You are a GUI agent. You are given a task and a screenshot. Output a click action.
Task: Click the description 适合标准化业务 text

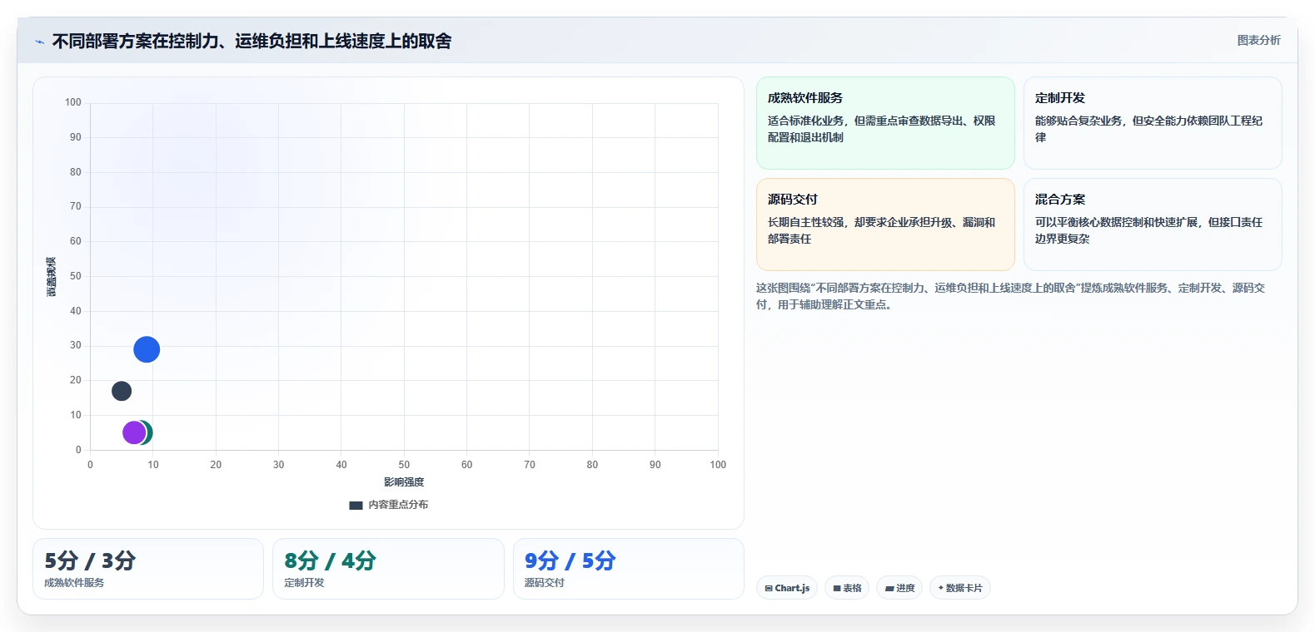pos(881,129)
